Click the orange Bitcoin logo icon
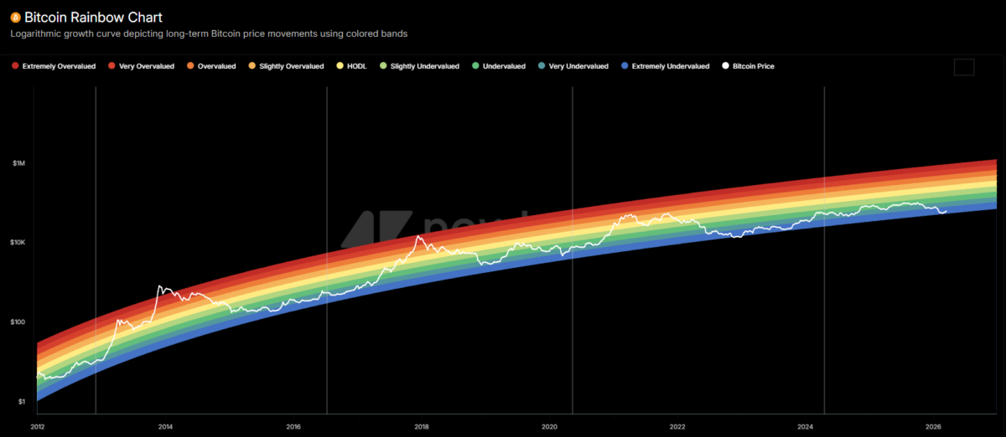1006x437 pixels. tap(15, 17)
